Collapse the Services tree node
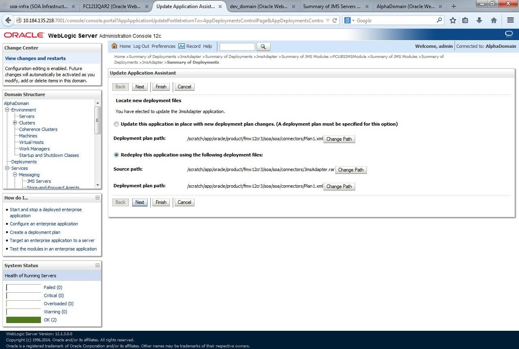The width and height of the screenshot is (519, 349). point(7,168)
